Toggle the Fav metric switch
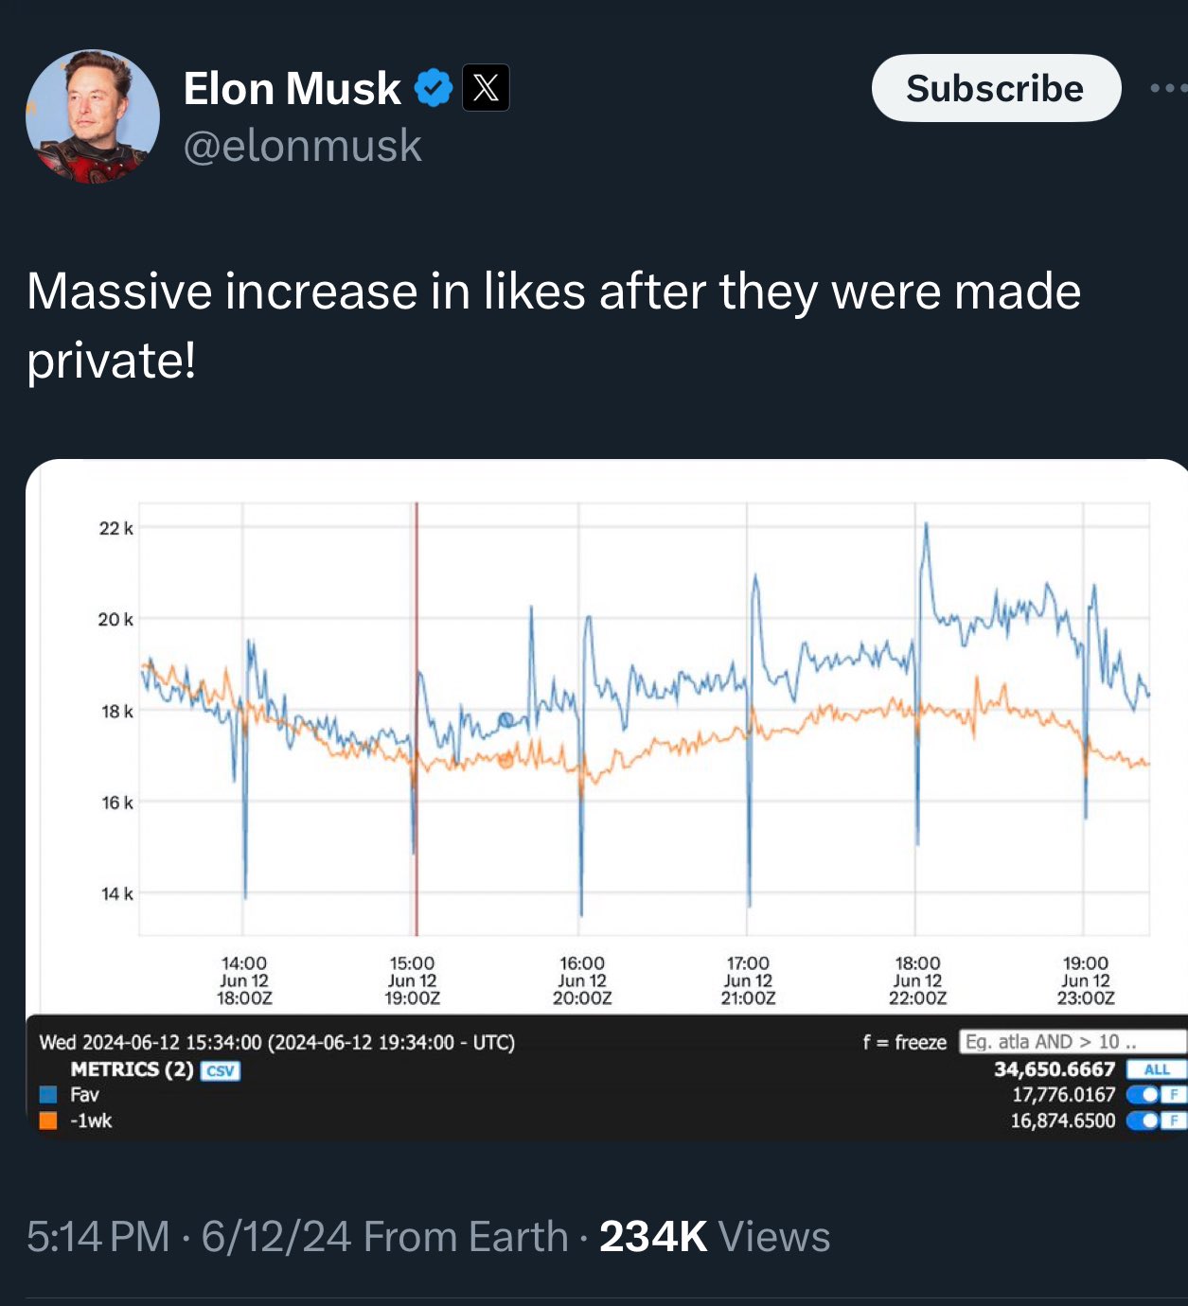The width and height of the screenshot is (1188, 1306). click(1146, 1095)
